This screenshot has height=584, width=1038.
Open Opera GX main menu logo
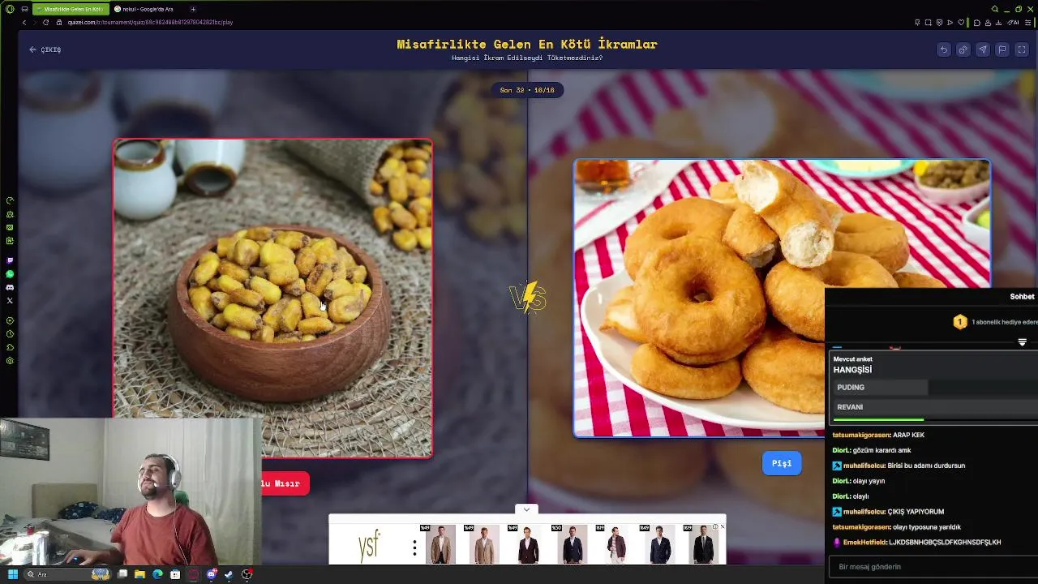(10, 9)
